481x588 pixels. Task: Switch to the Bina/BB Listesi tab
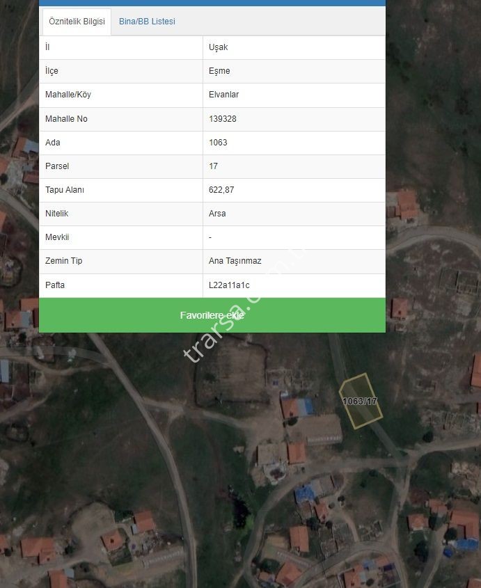pyautogui.click(x=147, y=22)
